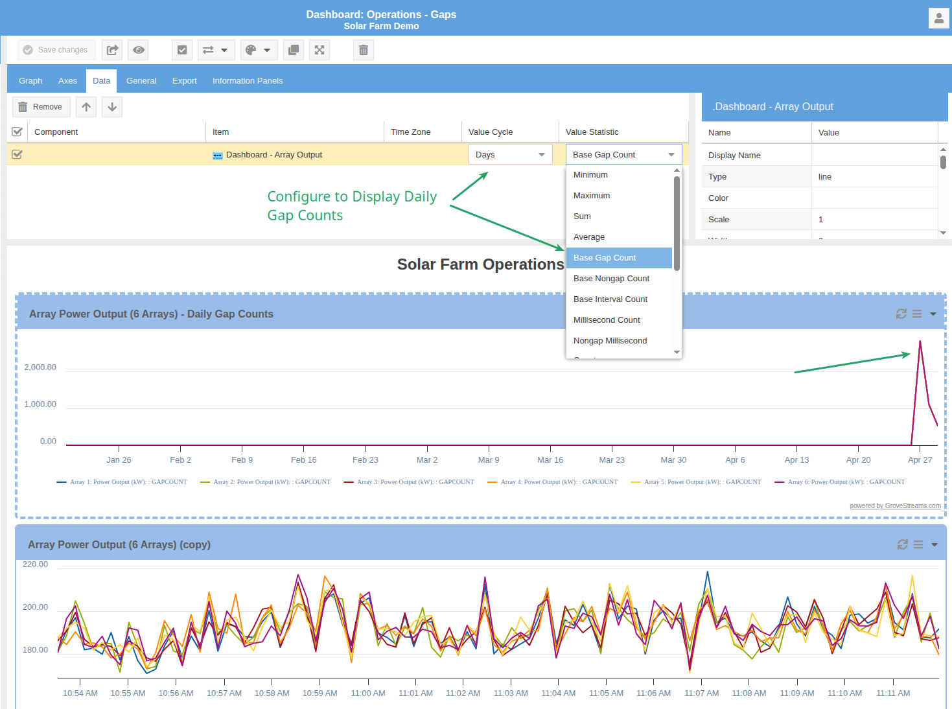Click the Color value cell
952x709 pixels.
click(x=875, y=198)
